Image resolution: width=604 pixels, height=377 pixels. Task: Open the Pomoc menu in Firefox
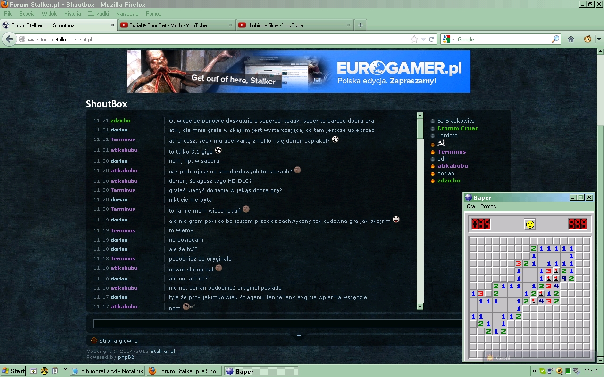click(x=154, y=14)
